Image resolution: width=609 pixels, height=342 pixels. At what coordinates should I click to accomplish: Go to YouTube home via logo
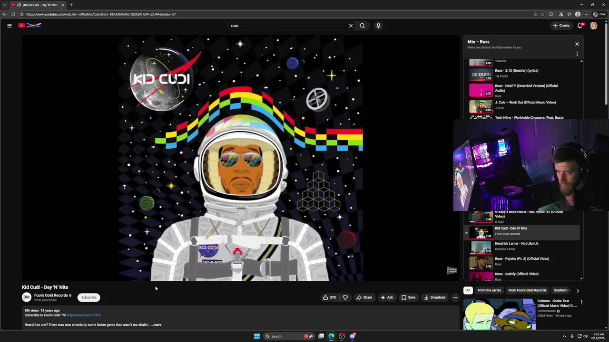(x=30, y=26)
